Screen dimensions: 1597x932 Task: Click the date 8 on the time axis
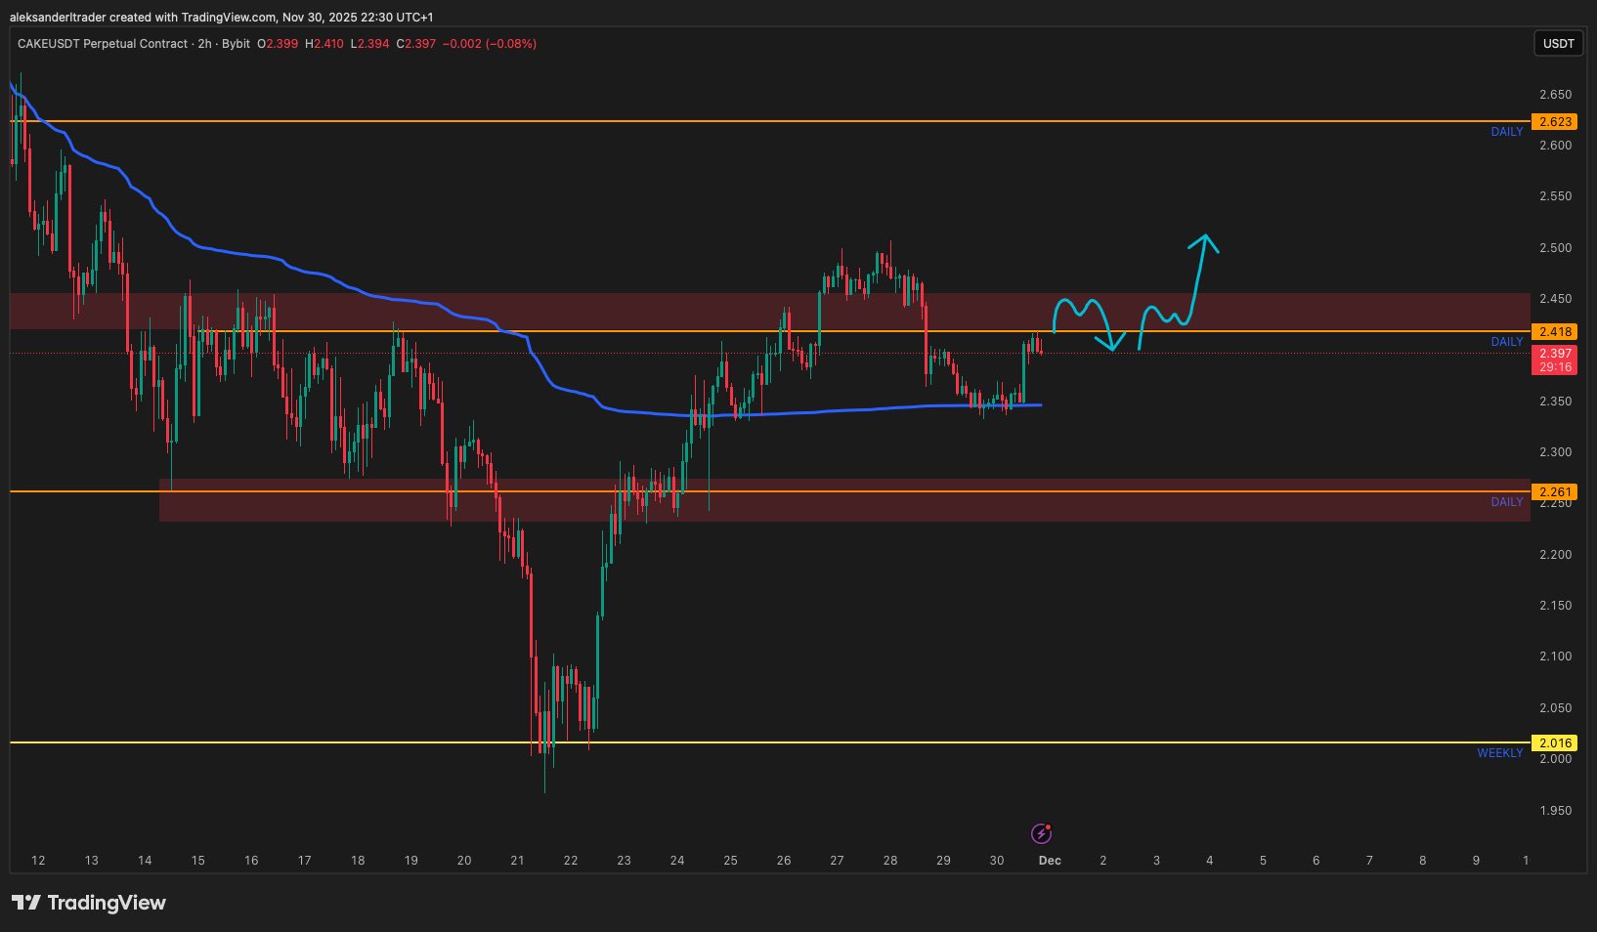pyautogui.click(x=1423, y=861)
